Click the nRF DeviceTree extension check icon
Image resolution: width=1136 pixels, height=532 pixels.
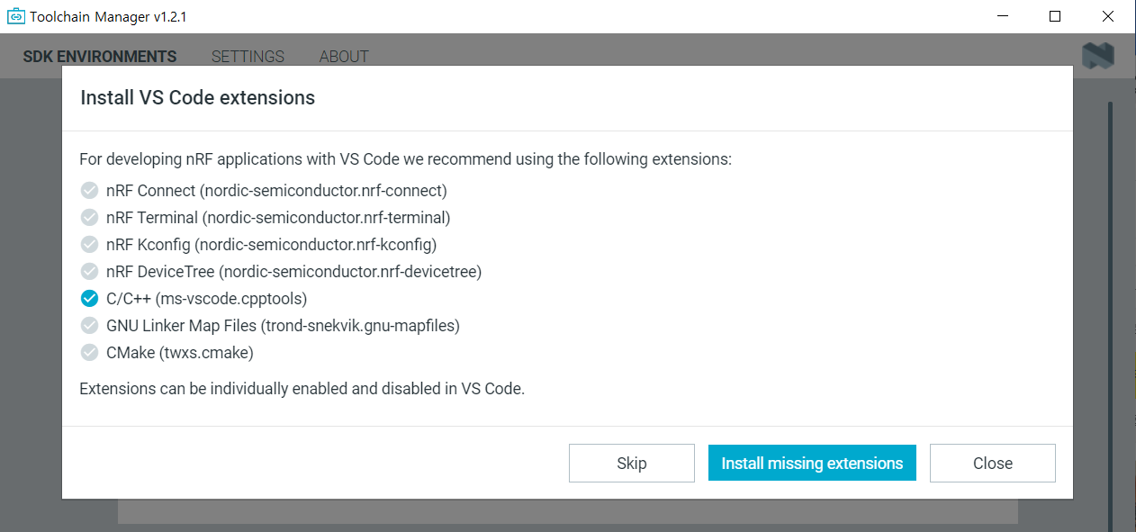[x=89, y=272]
